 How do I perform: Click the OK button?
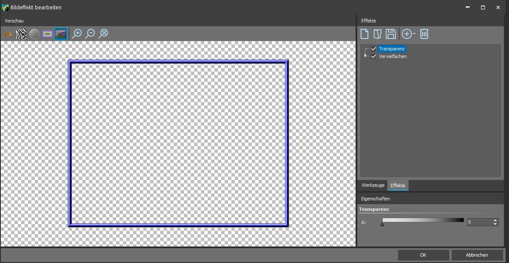423,255
